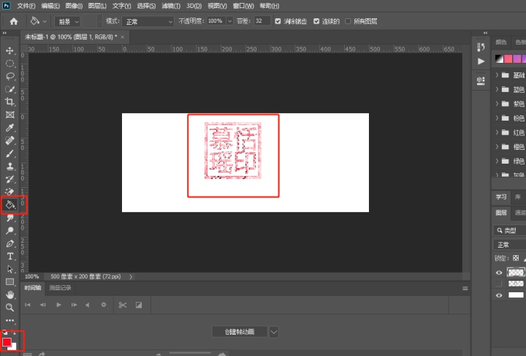
Task: Select the Clone Stamp tool
Action: [9, 166]
